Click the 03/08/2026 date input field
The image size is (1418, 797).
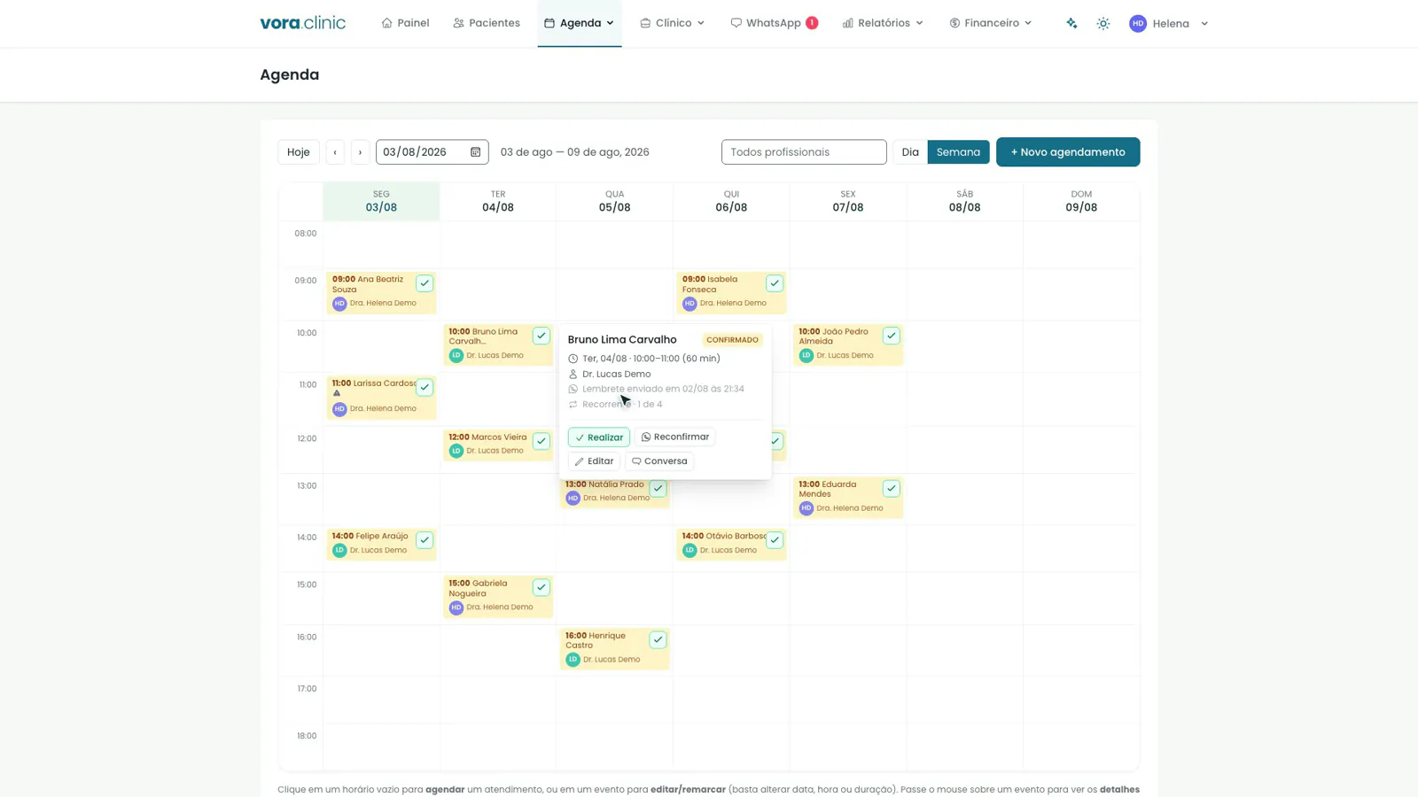tap(432, 152)
